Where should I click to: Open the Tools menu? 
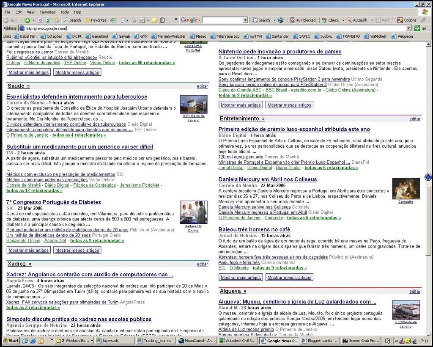coord(64,12)
